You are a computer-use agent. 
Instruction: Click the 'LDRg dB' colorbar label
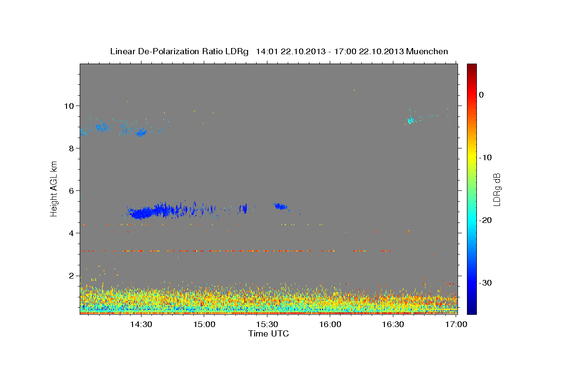[497, 189]
